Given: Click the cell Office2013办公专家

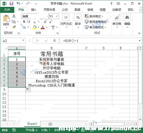Looking at the screenshot, I should [51, 72].
